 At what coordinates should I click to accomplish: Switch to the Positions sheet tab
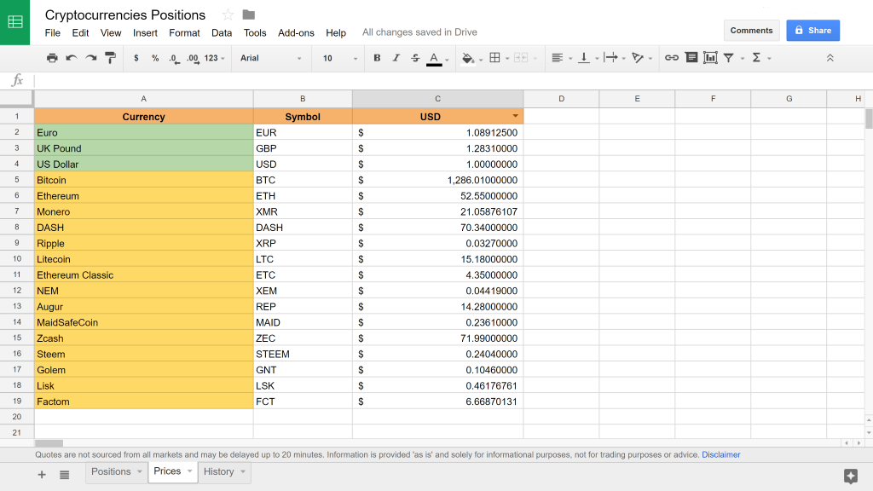[111, 471]
